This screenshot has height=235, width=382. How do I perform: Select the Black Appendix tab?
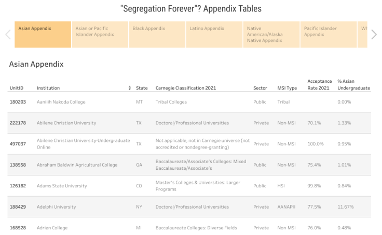pyautogui.click(x=157, y=35)
